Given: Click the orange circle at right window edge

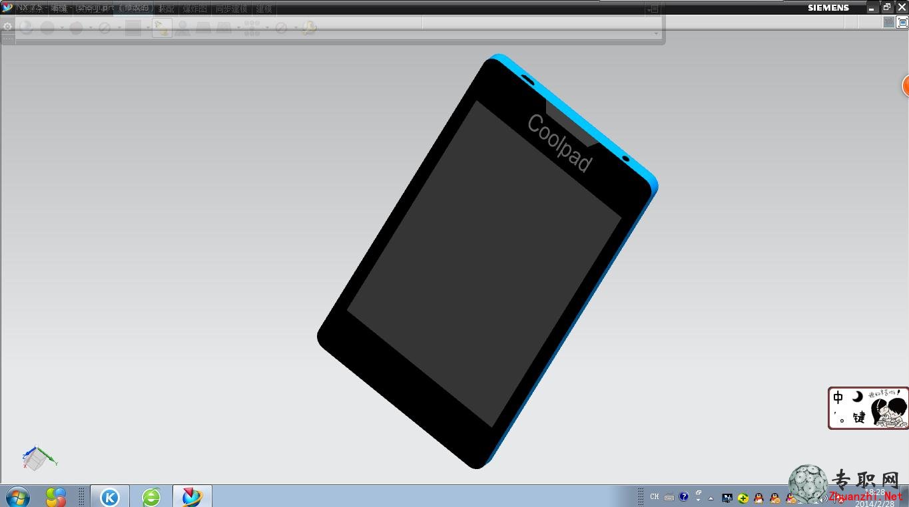Looking at the screenshot, I should coord(906,85).
